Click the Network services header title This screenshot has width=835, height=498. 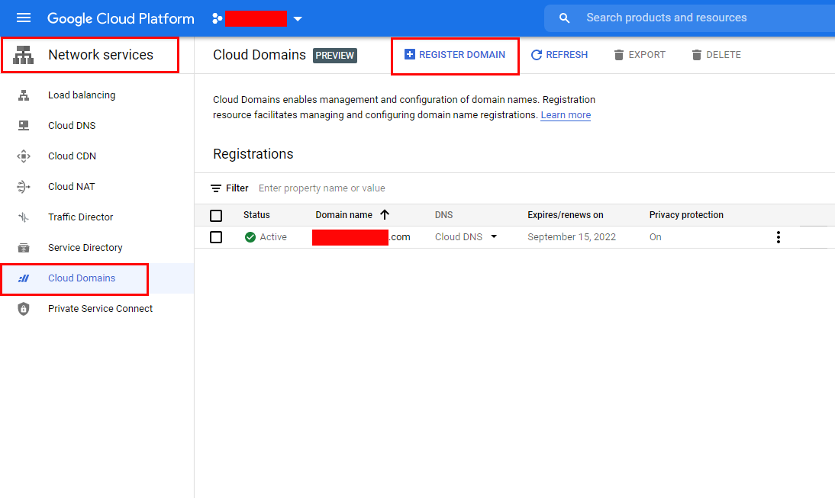(101, 55)
